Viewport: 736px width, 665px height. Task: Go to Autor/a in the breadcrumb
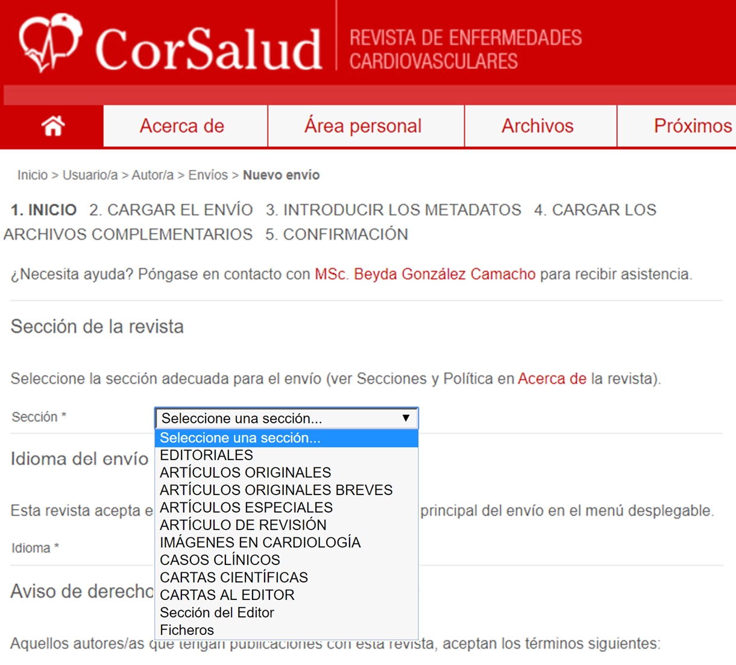[x=153, y=175]
